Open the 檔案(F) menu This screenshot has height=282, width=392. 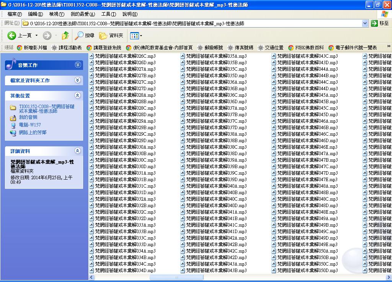pyautogui.click(x=15, y=14)
